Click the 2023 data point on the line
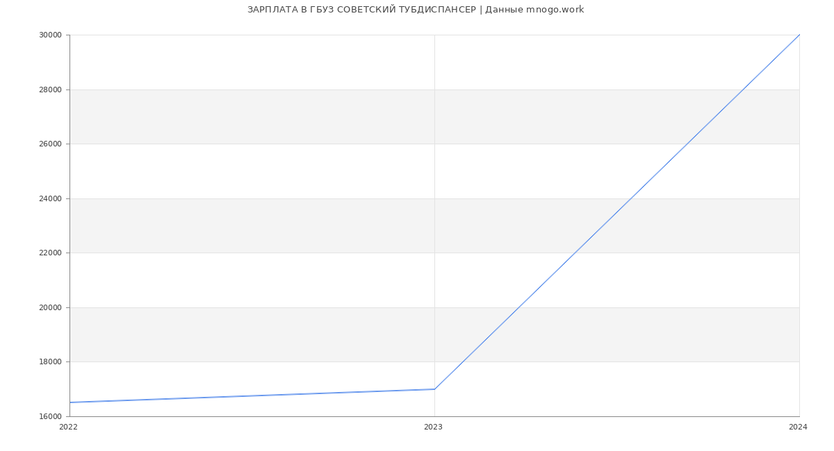This screenshot has width=834, height=451. (434, 389)
